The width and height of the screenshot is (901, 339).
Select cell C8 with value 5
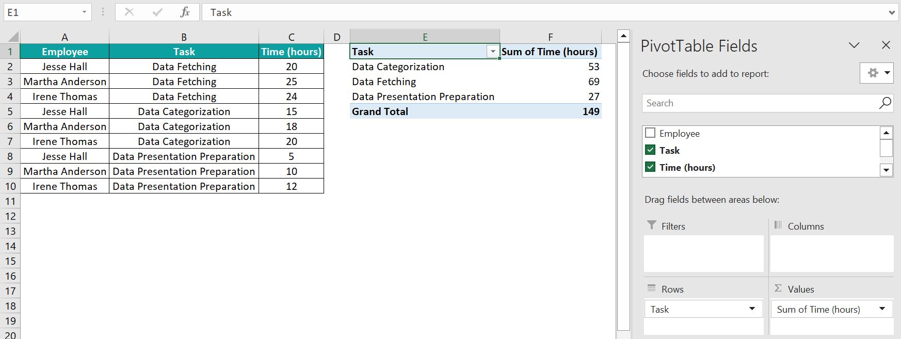(x=292, y=156)
